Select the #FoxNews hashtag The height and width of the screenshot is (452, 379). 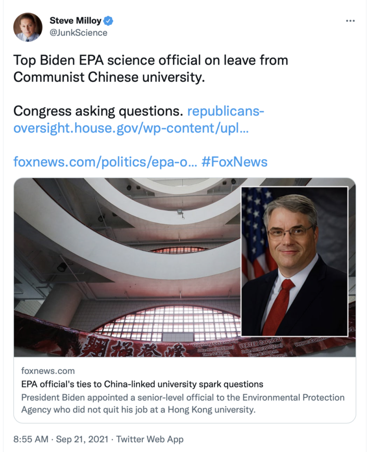(234, 162)
